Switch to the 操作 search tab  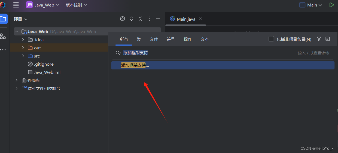click(188, 39)
